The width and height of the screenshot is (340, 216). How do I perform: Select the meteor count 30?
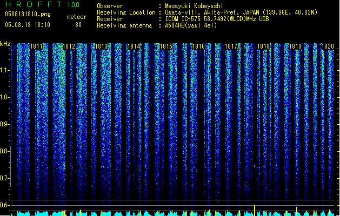click(x=78, y=25)
